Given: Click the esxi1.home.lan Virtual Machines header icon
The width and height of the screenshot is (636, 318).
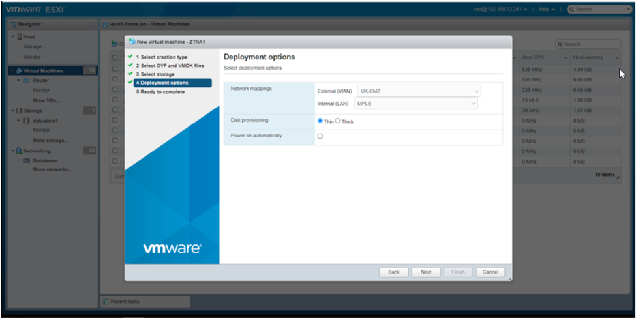Looking at the screenshot, I should [106, 24].
